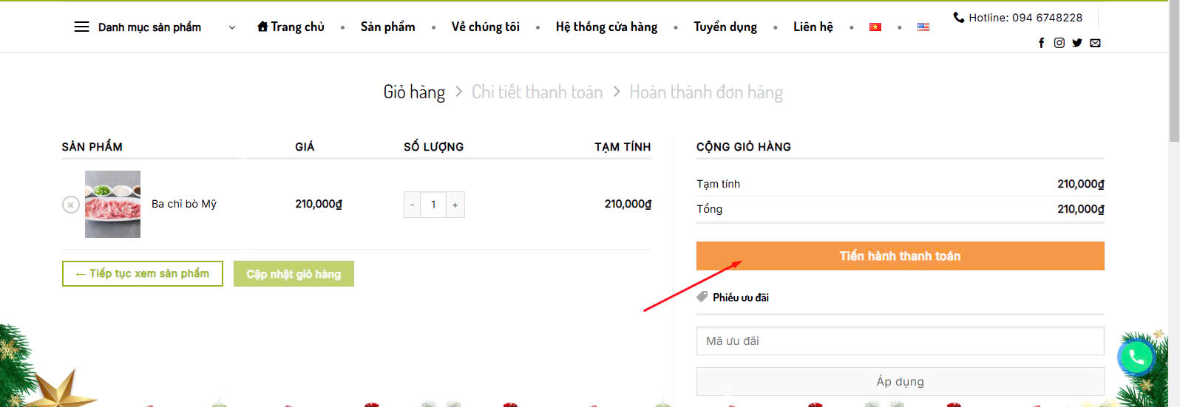The width and height of the screenshot is (1180, 407).
Task: Expand the Danh mục sản phẩm dropdown arrow
Action: [232, 27]
